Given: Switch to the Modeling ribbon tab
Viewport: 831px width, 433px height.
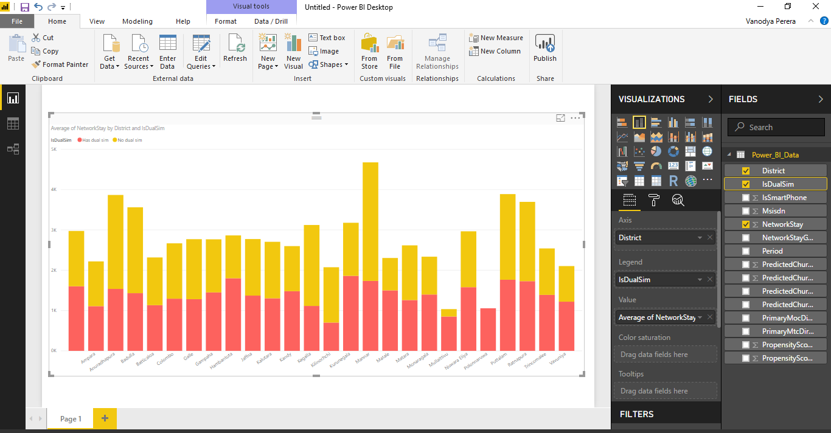Looking at the screenshot, I should 137,21.
